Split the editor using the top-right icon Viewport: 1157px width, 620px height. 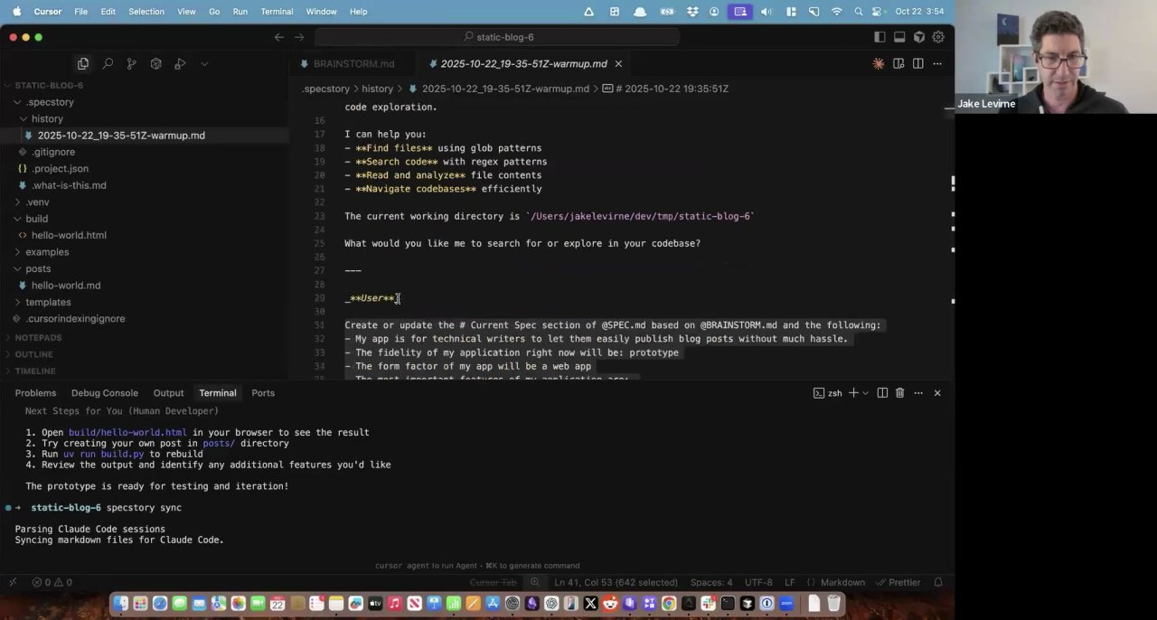(x=917, y=63)
